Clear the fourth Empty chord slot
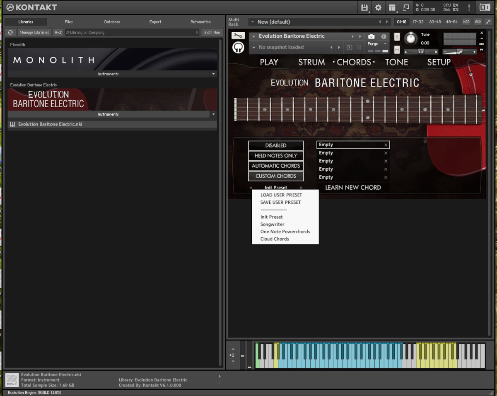The height and width of the screenshot is (396, 497). tap(386, 169)
